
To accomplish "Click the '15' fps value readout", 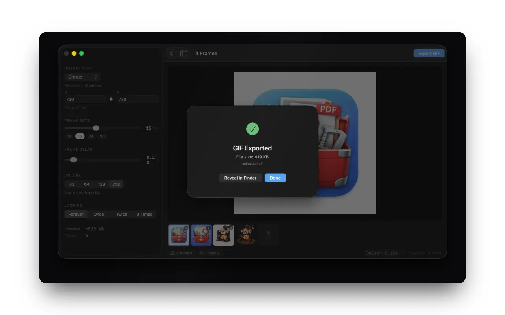I will coord(149,128).
